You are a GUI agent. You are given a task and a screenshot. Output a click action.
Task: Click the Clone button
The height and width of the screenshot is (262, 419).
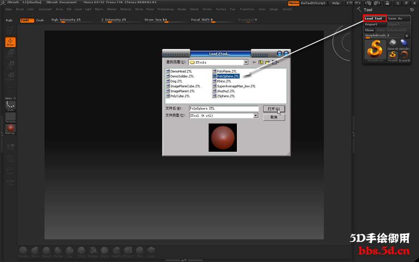[369, 30]
